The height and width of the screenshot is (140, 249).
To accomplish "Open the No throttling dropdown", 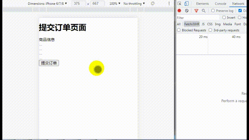I will [x=134, y=3].
